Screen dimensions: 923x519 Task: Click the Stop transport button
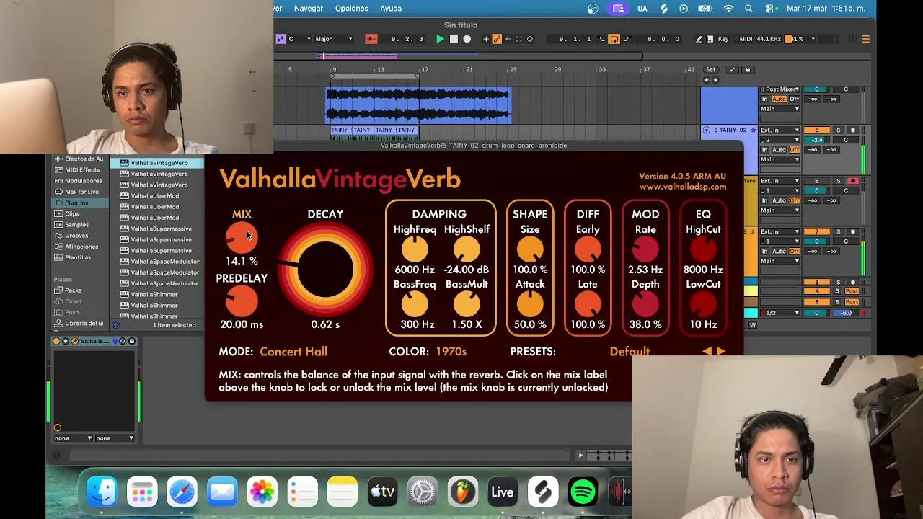pos(454,39)
